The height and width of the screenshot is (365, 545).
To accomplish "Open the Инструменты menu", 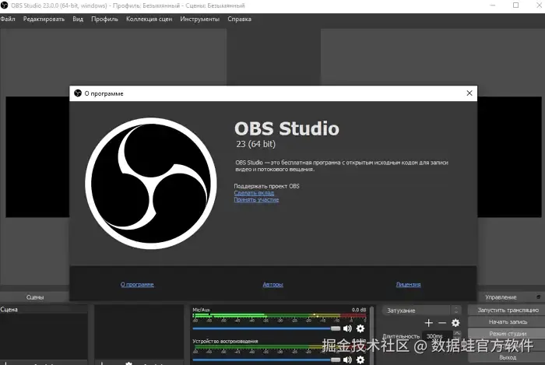I will [200, 19].
